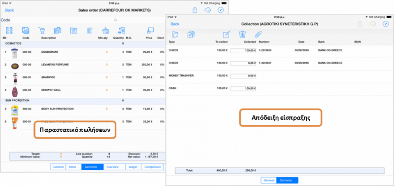The image size is (394, 186).
Task: Click product code 000-05
Action: coord(27,65)
